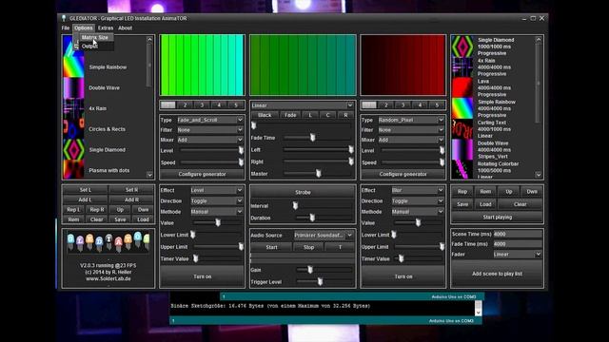609x342 pixels.
Task: Click audio Start button
Action: pyautogui.click(x=271, y=247)
